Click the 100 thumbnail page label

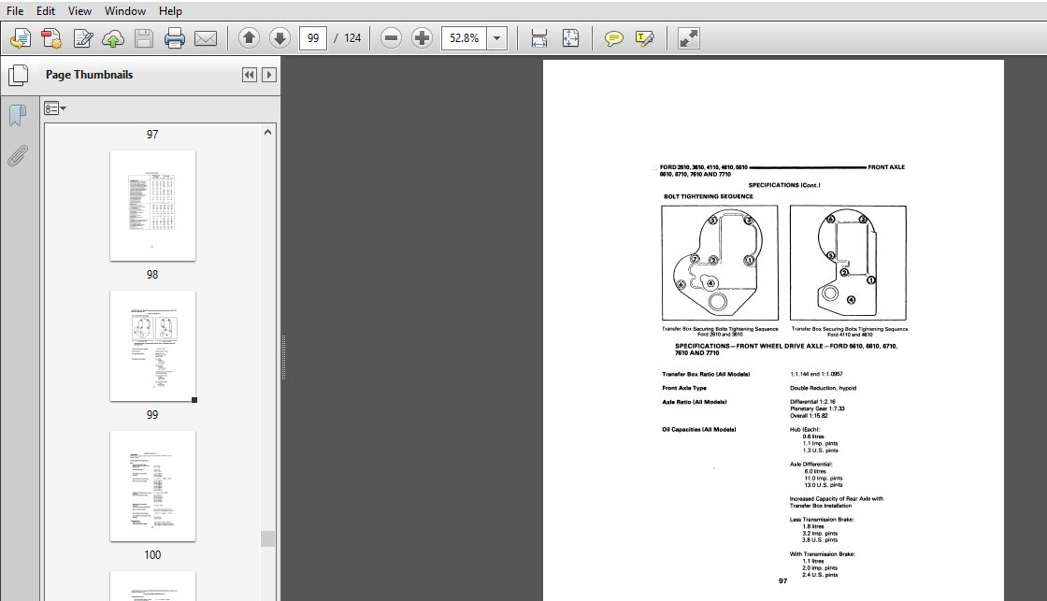(152, 555)
